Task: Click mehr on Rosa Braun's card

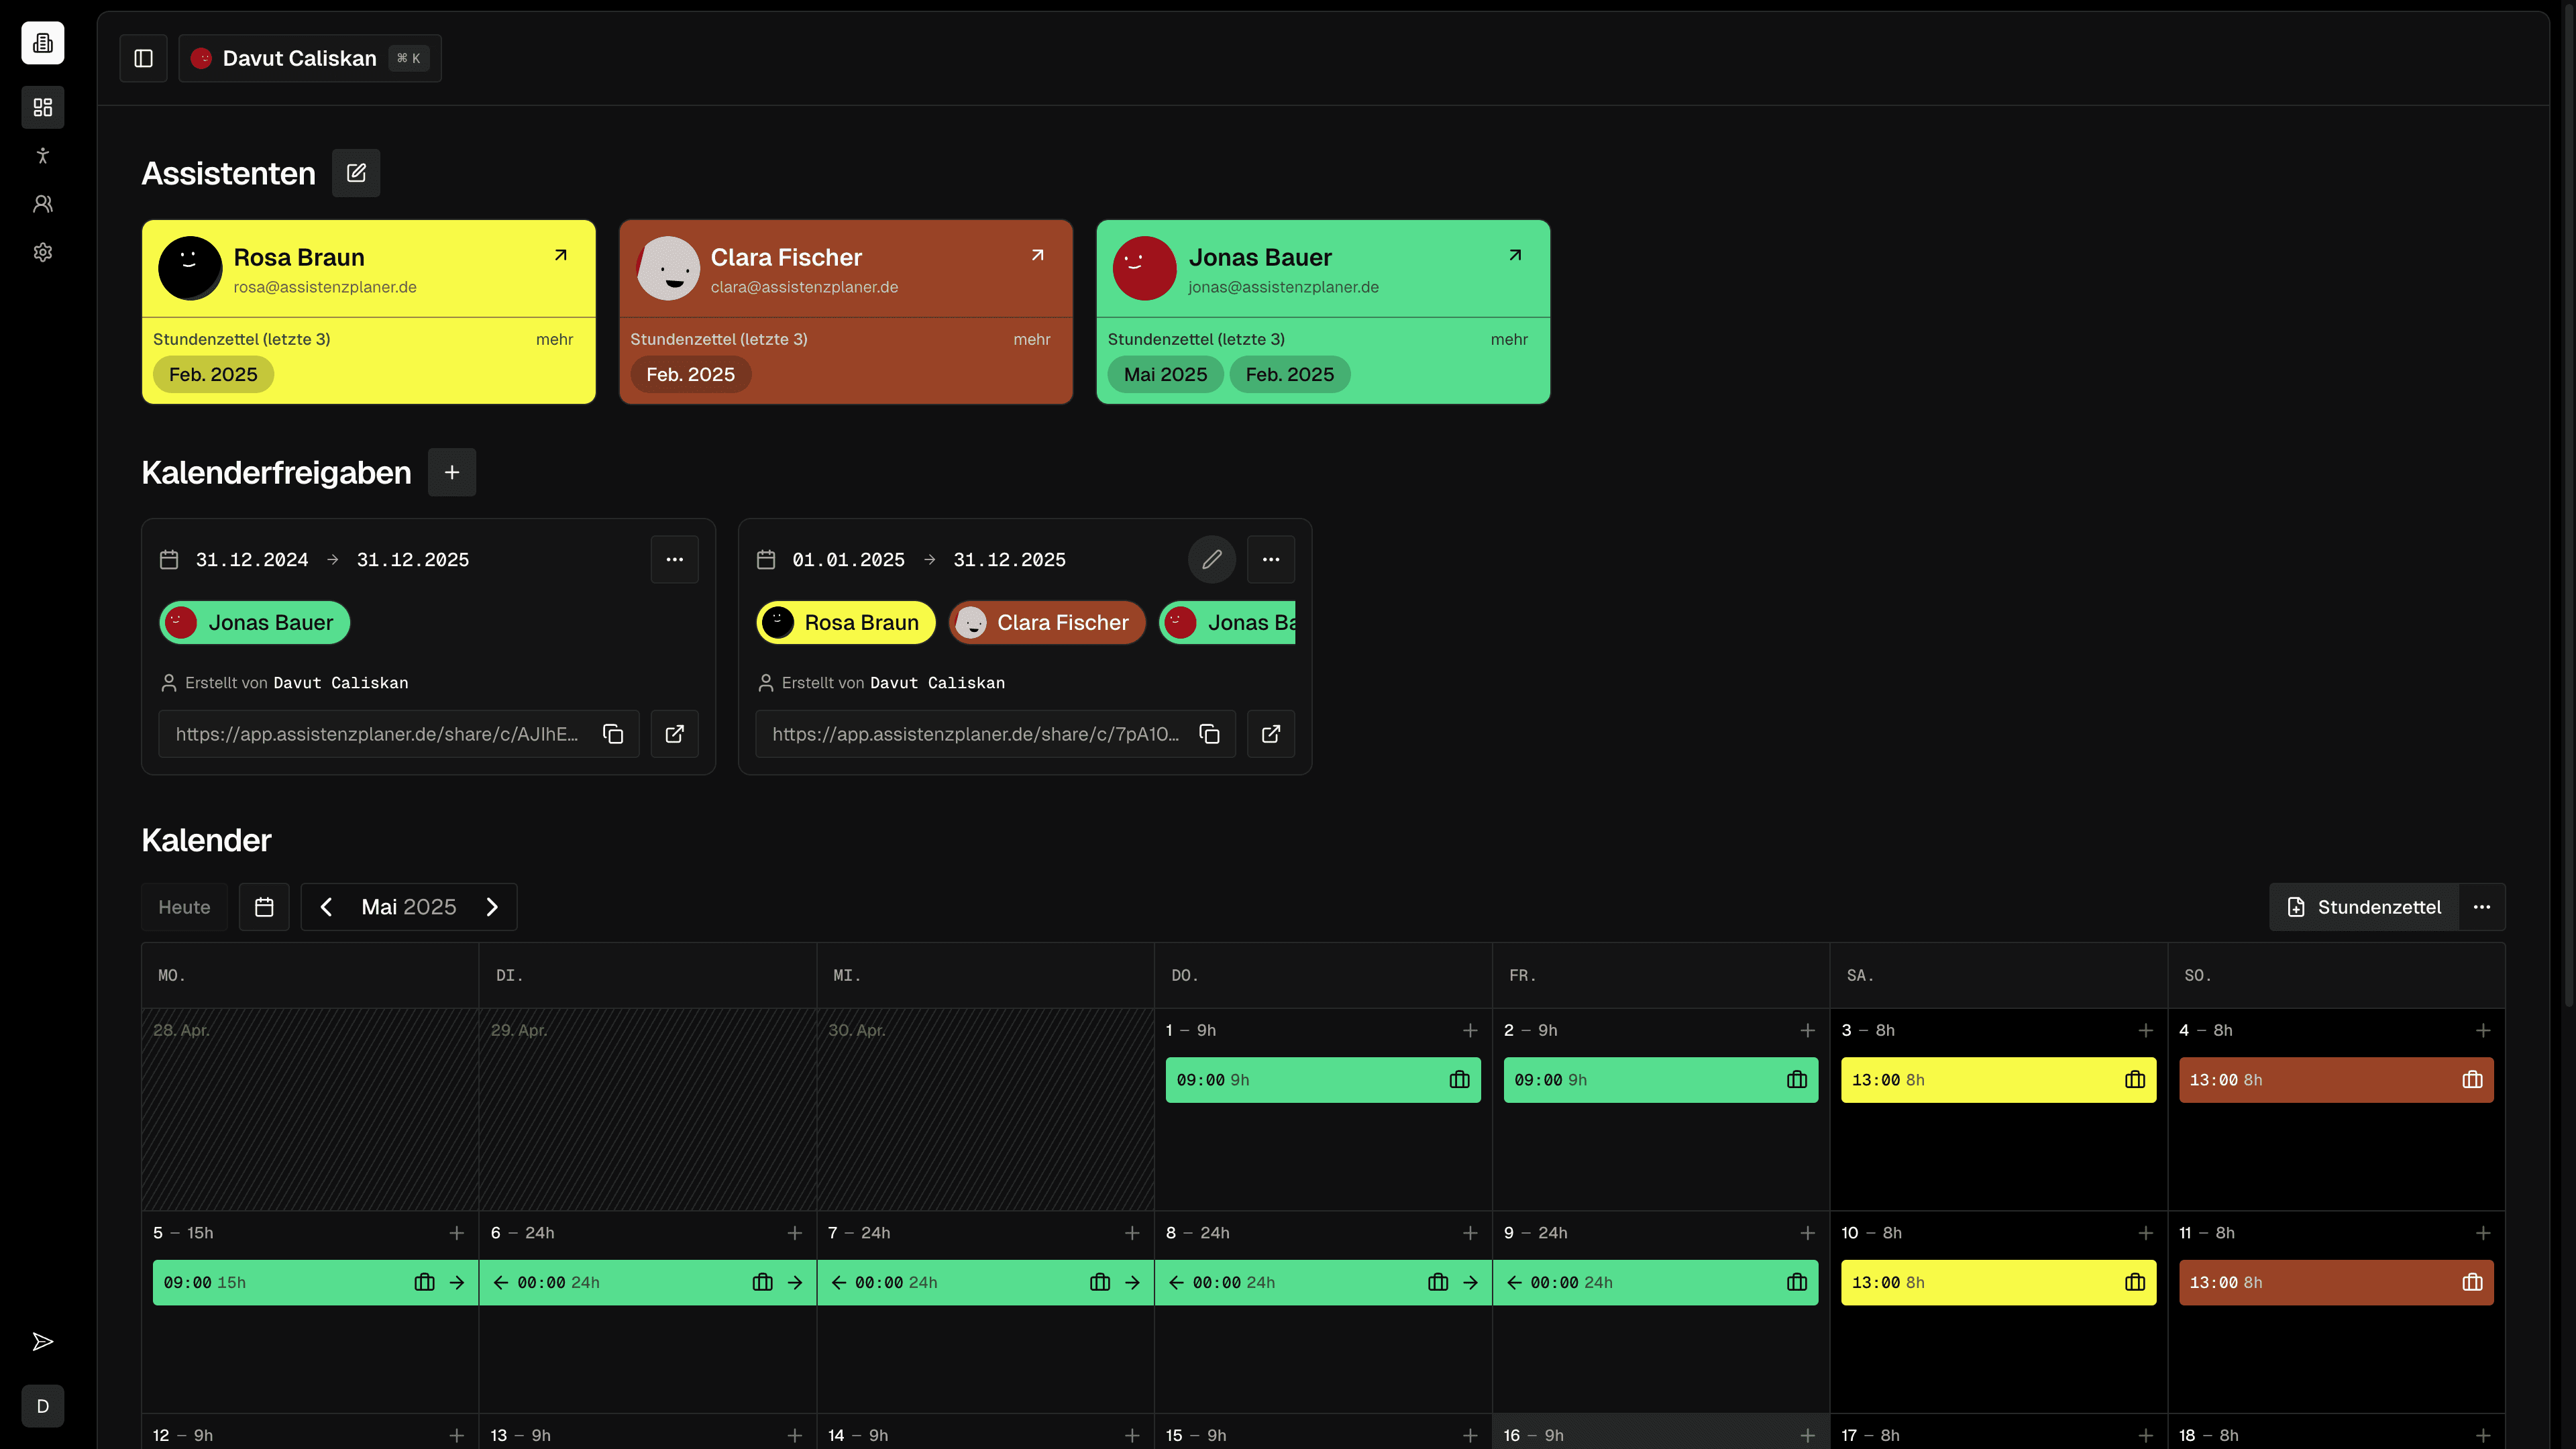Action: [x=554, y=339]
